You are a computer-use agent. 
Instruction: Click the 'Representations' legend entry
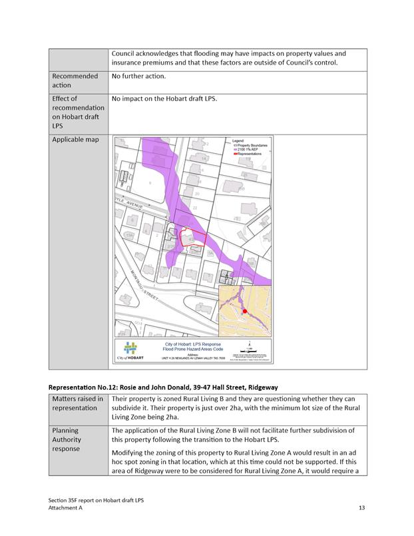click(248, 154)
